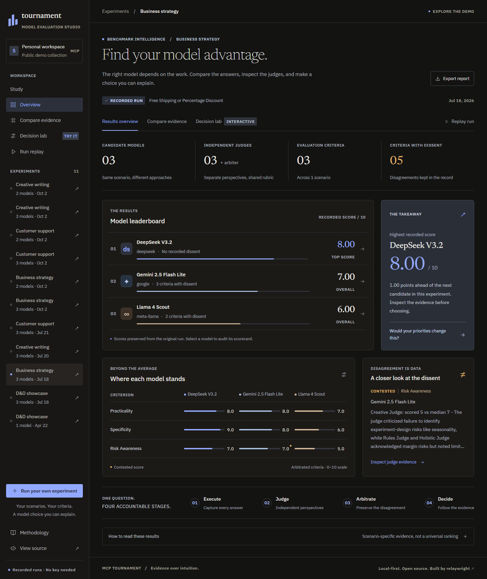This screenshot has height=579, width=487.
Task: Expand 'How to read these results' section
Action: click(x=288, y=536)
